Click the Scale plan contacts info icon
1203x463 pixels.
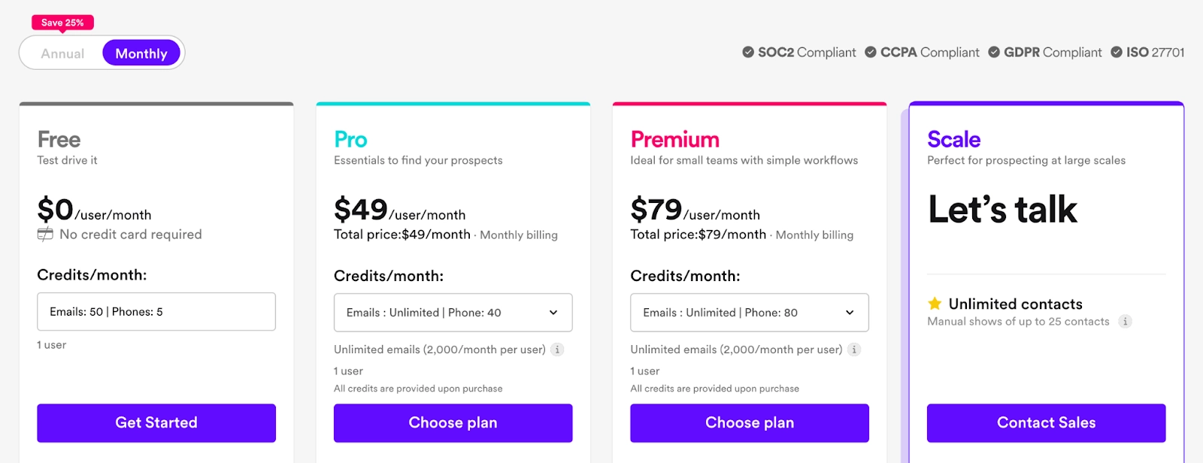[1125, 322]
